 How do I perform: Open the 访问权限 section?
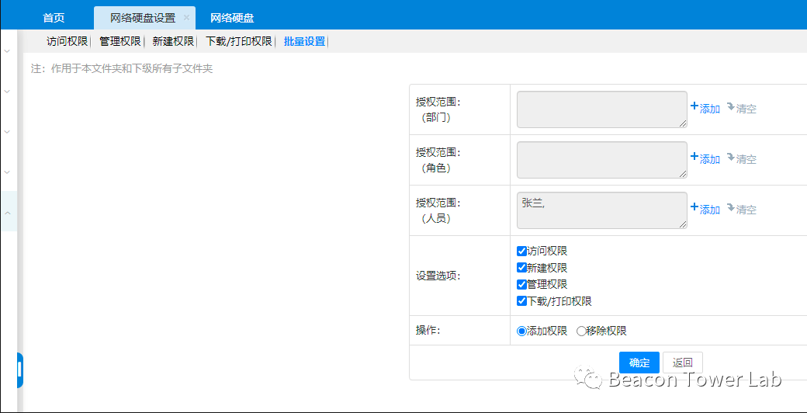coord(68,42)
